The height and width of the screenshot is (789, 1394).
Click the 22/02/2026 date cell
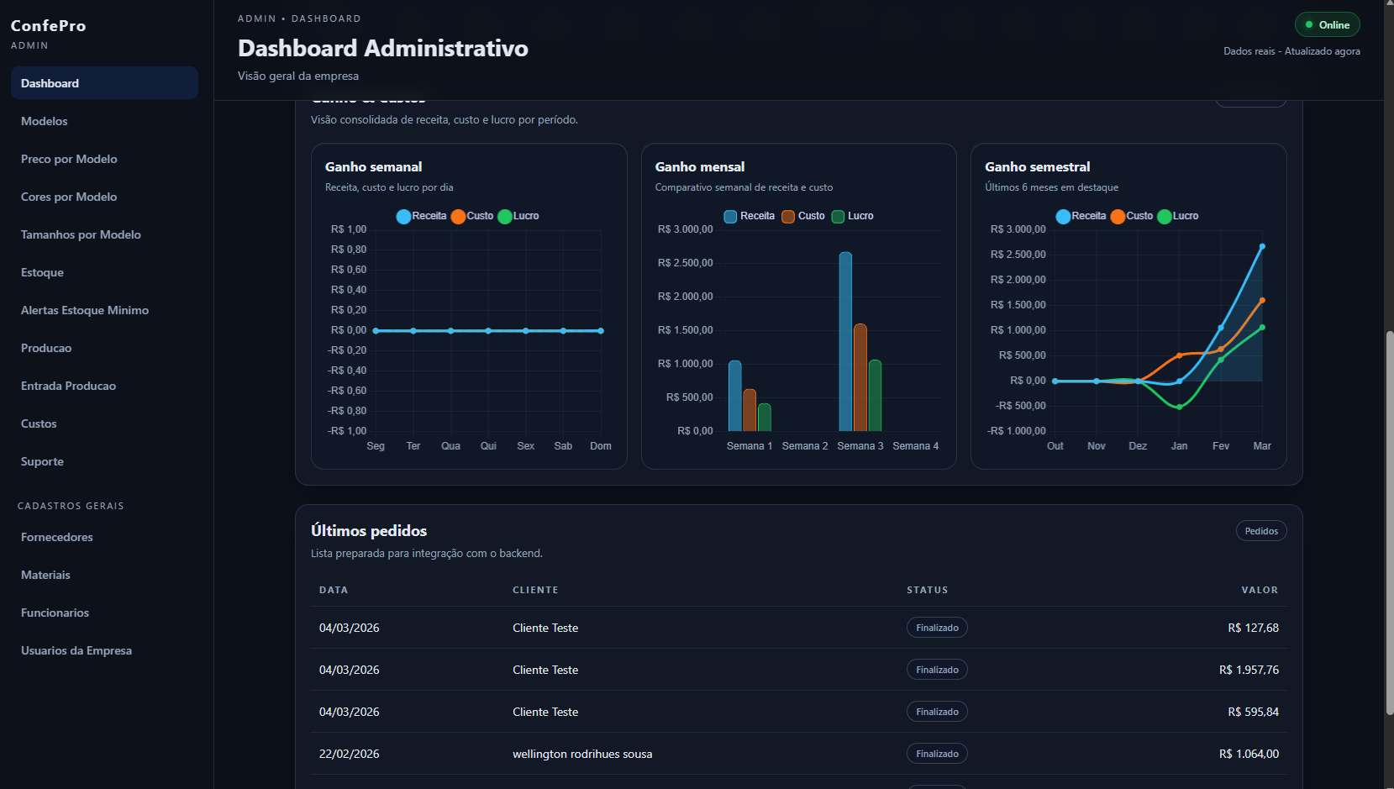point(350,754)
